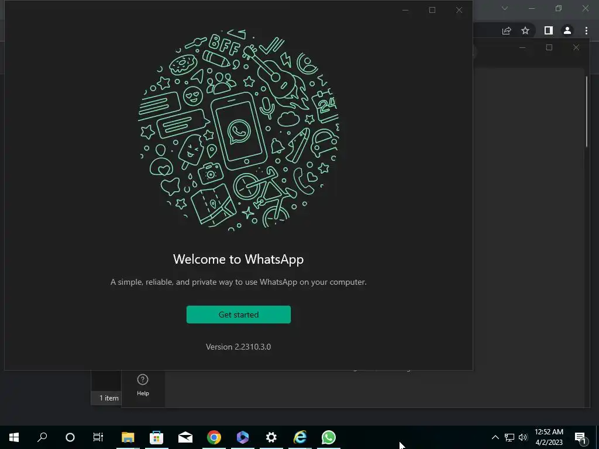The height and width of the screenshot is (449, 599).
Task: Click scrollbar in background window
Action: point(587,111)
